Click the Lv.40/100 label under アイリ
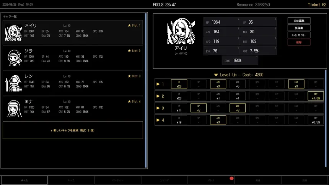The width and height of the screenshot is (329, 185). click(x=181, y=54)
